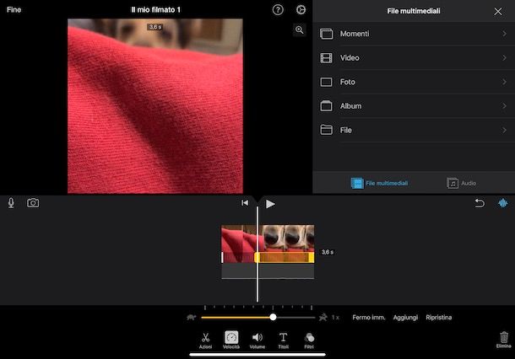This screenshot has width=515, height=359.
Task: Click the 1 x speed value label
Action: 335,318
